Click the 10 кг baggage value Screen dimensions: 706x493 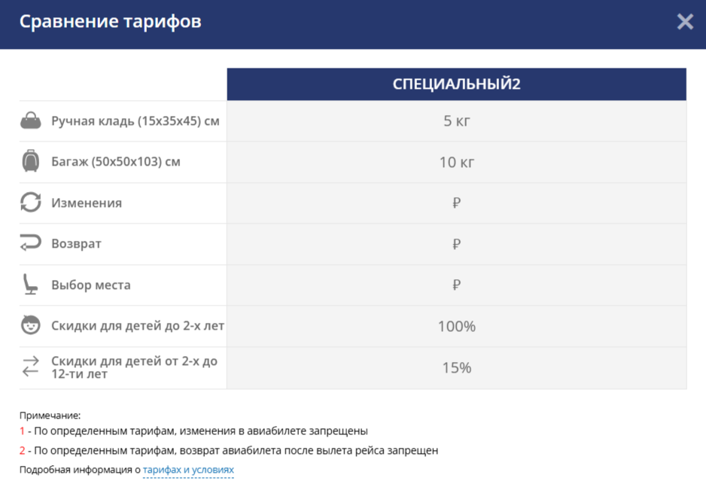[x=457, y=162]
